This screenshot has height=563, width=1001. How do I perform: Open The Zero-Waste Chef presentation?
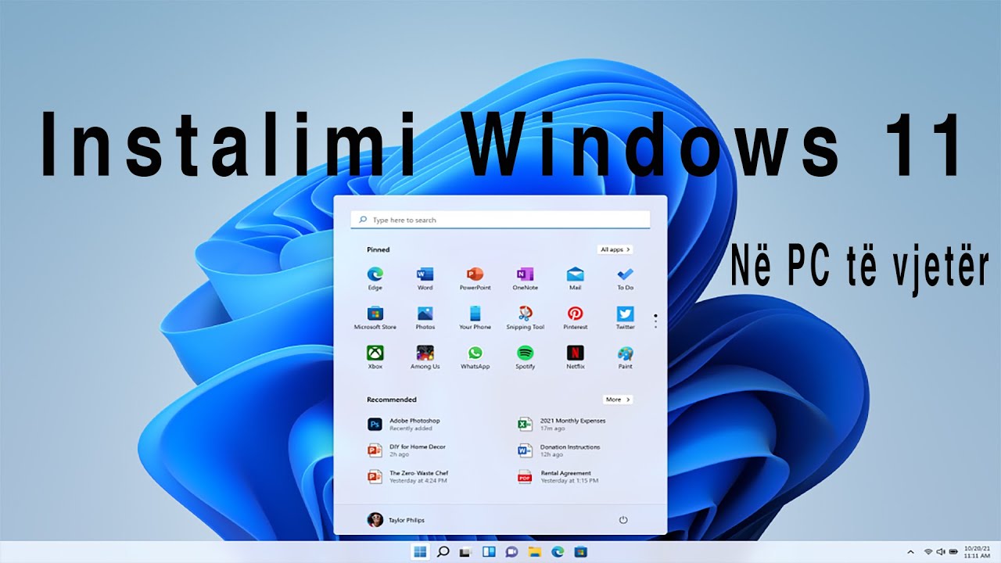coord(408,476)
